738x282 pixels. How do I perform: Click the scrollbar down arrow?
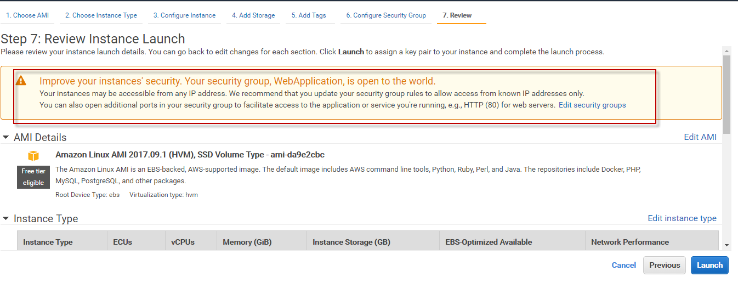click(726, 245)
